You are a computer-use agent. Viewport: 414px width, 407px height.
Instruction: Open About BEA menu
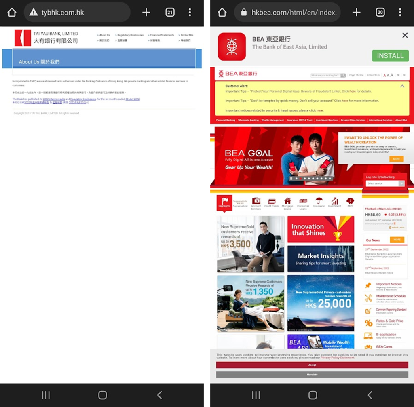[401, 120]
